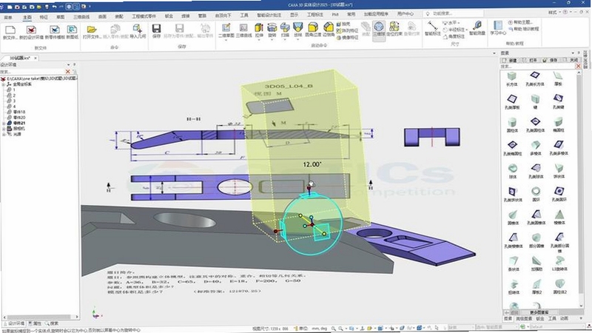Click the Fillet (圆角过渡) tool
This screenshot has width=592, height=333.
pyautogui.click(x=312, y=28)
